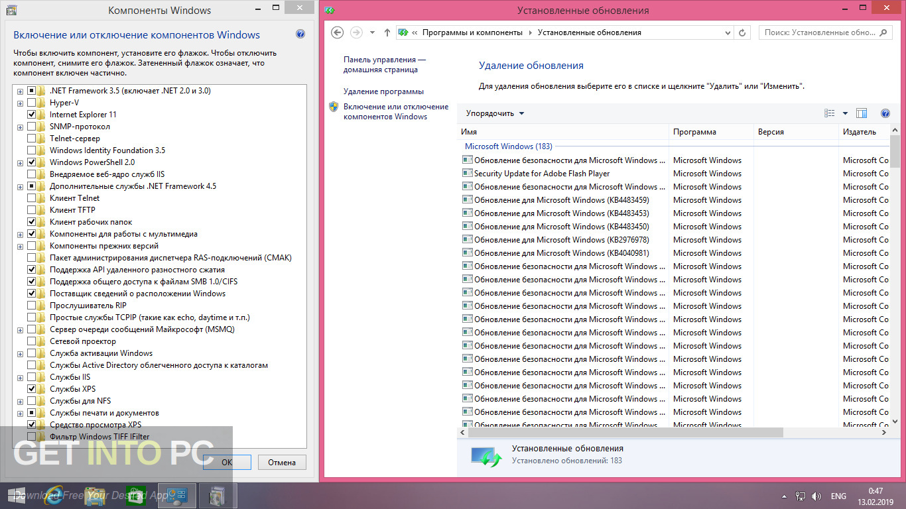Open File Explorer from the taskbar
This screenshot has height=509, width=906.
tap(96, 496)
